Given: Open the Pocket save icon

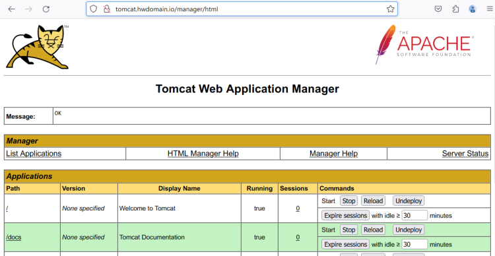Looking at the screenshot, I should click(x=438, y=9).
